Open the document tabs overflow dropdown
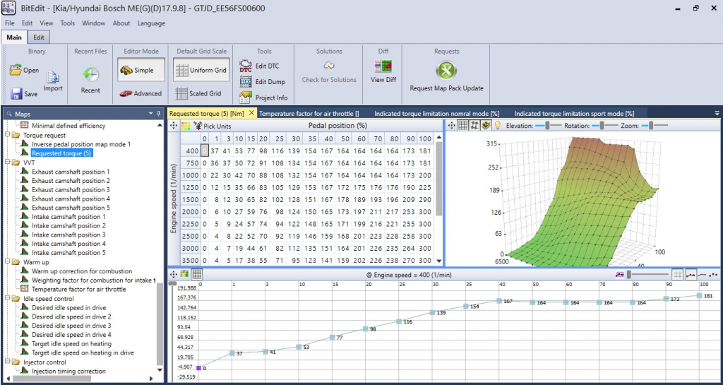Image resolution: width=723 pixels, height=385 pixels. [717, 113]
